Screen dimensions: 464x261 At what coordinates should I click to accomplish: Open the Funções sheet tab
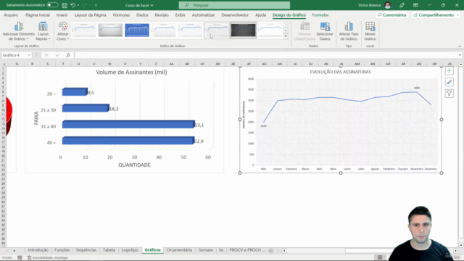coord(62,250)
